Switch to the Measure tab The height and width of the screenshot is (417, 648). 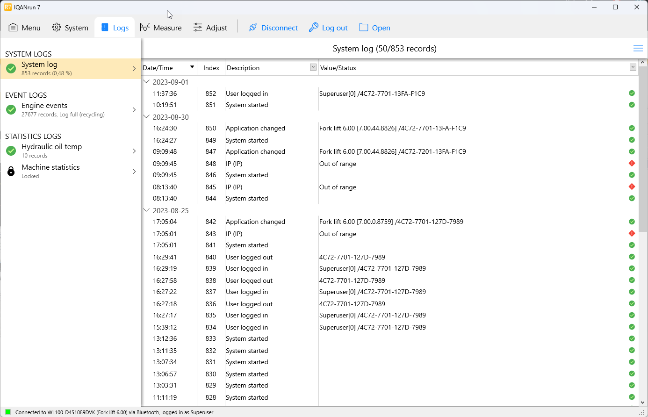[161, 28]
